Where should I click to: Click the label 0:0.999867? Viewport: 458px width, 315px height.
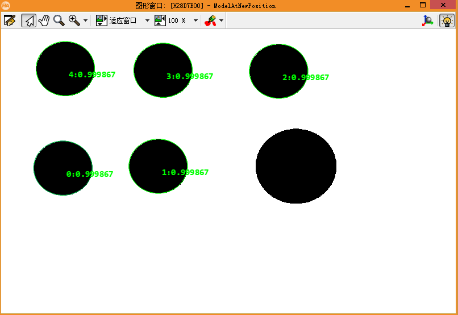(89, 174)
